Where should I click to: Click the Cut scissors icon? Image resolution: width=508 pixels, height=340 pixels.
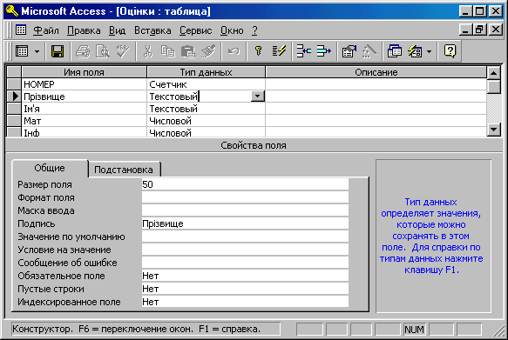148,51
